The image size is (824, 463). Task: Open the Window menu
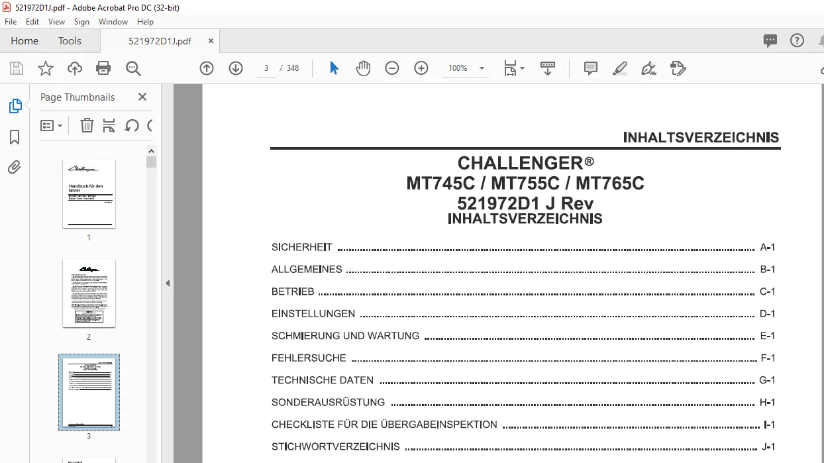(x=113, y=22)
